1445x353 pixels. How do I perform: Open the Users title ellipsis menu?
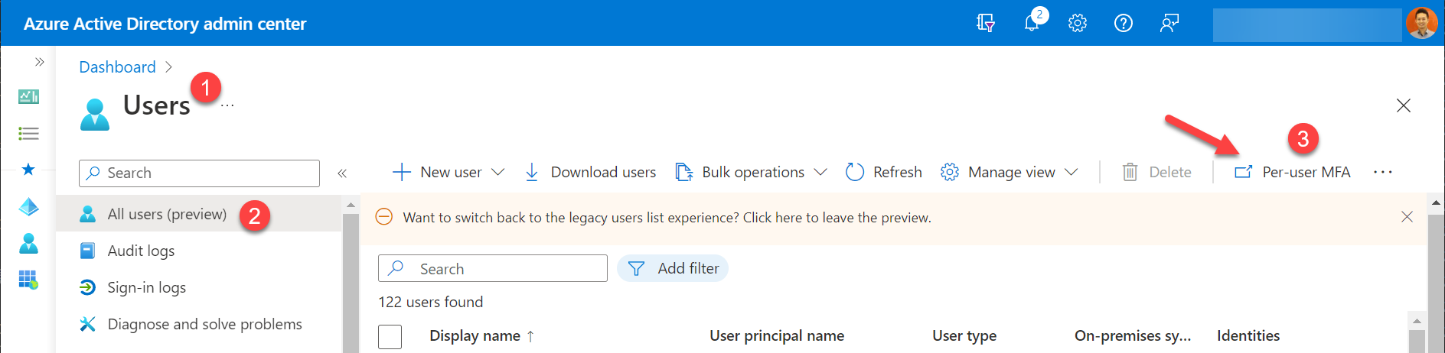(227, 106)
